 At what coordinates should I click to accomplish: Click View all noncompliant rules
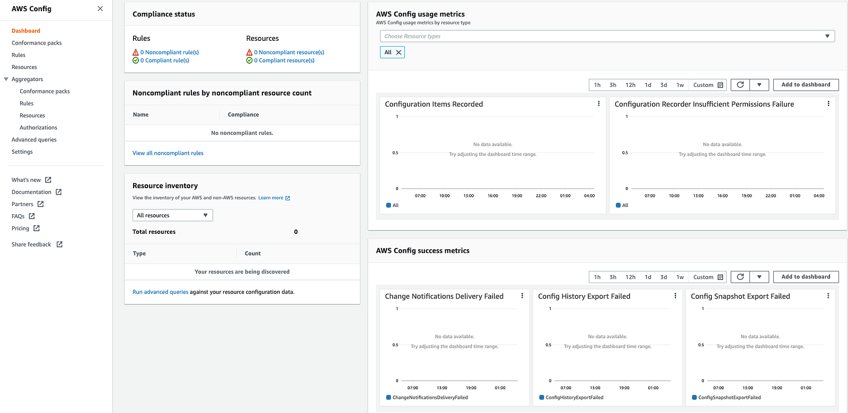coord(168,153)
